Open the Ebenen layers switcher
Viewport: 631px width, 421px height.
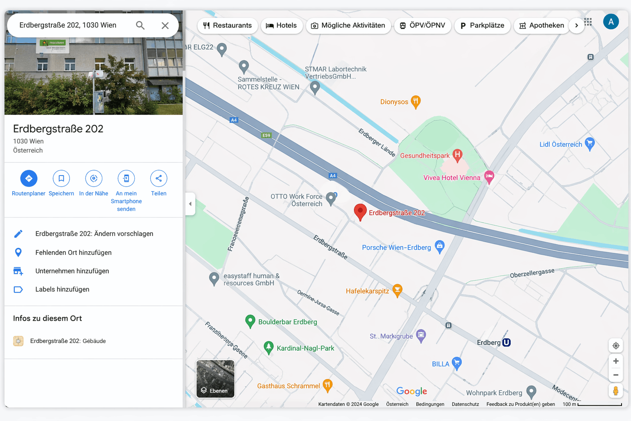215,379
